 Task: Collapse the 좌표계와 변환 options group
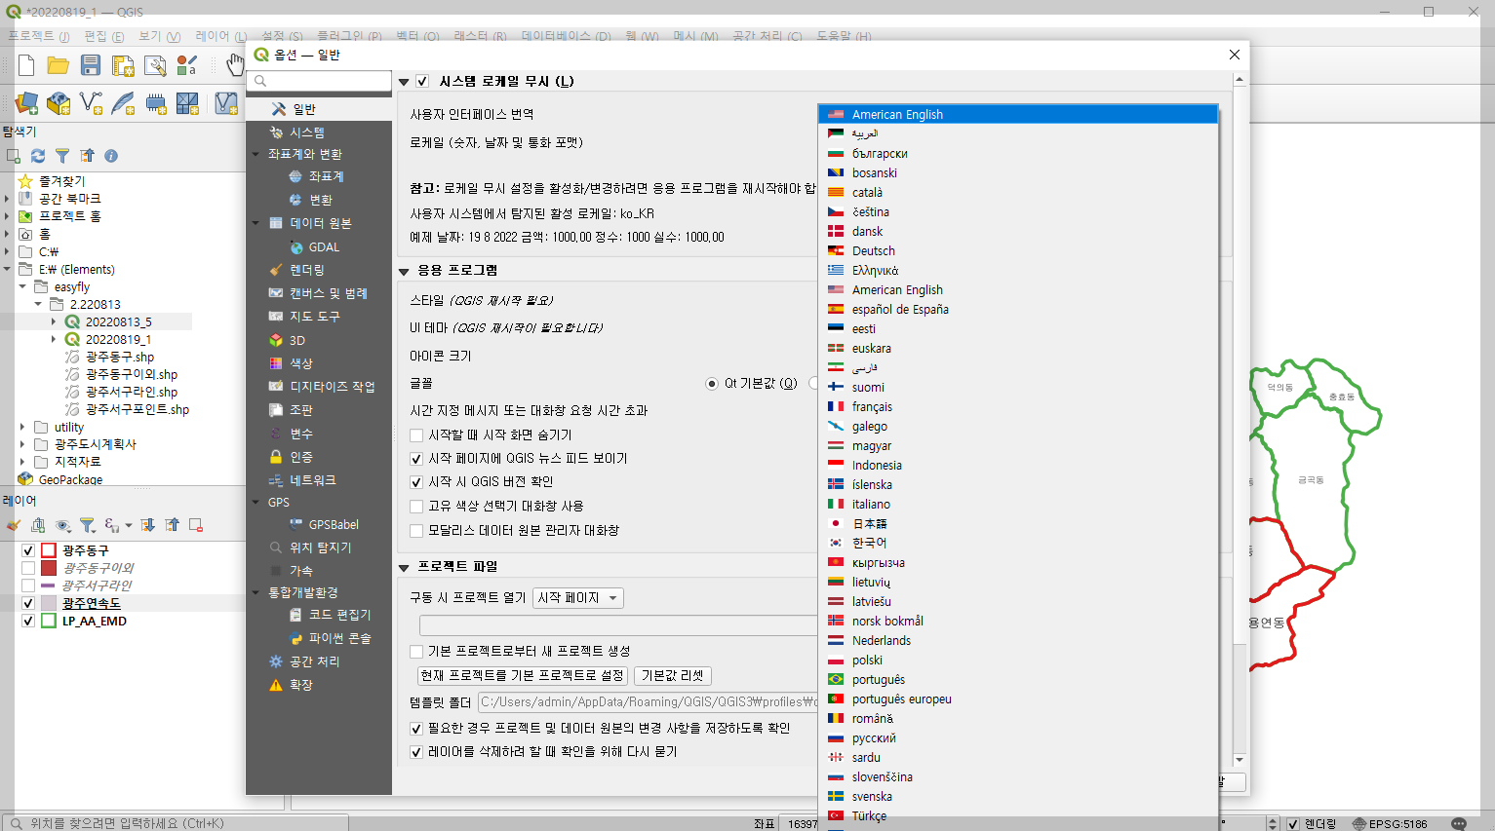click(256, 154)
